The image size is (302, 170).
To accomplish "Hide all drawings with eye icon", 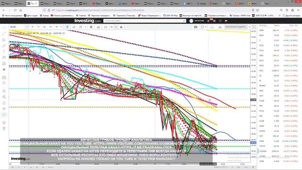I will tap(4, 109).
